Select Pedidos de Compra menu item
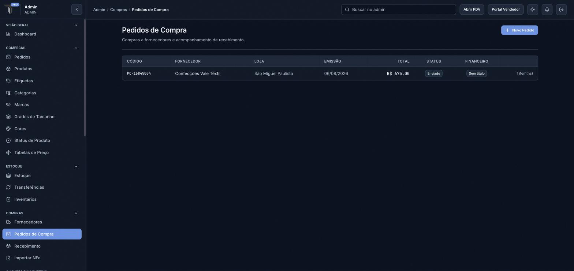 coord(42,234)
